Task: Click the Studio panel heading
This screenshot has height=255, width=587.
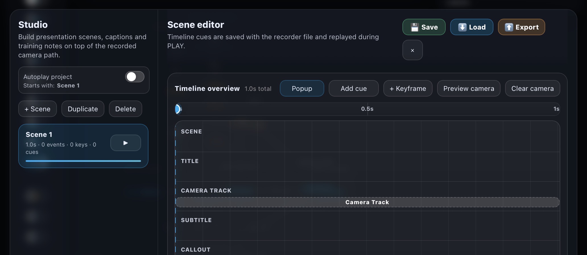Action: click(x=33, y=25)
